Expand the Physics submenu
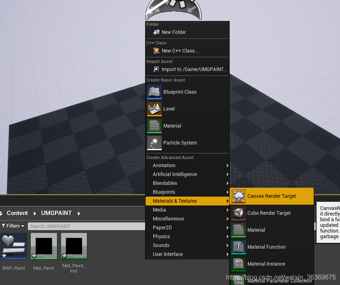 pyautogui.click(x=187, y=237)
